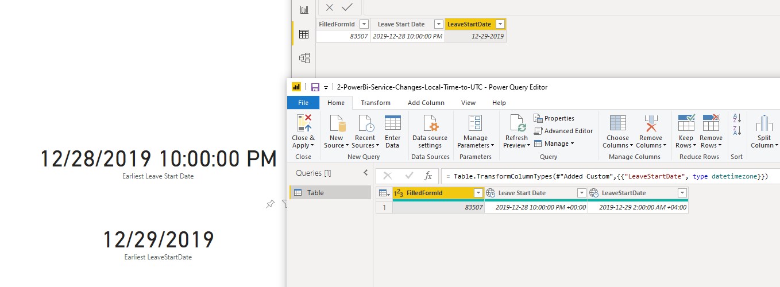Sort descending with the Z-A icon
The height and width of the screenshot is (287, 780).
tap(737, 131)
